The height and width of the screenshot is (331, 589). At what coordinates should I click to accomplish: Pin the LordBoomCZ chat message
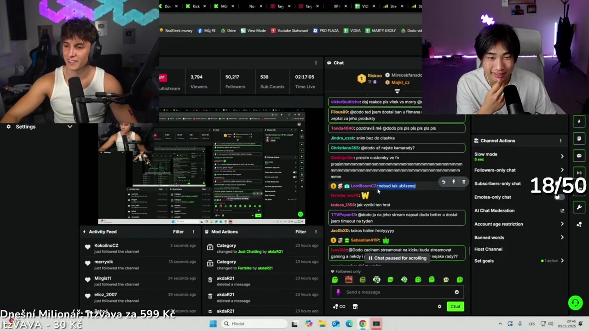tap(454, 182)
